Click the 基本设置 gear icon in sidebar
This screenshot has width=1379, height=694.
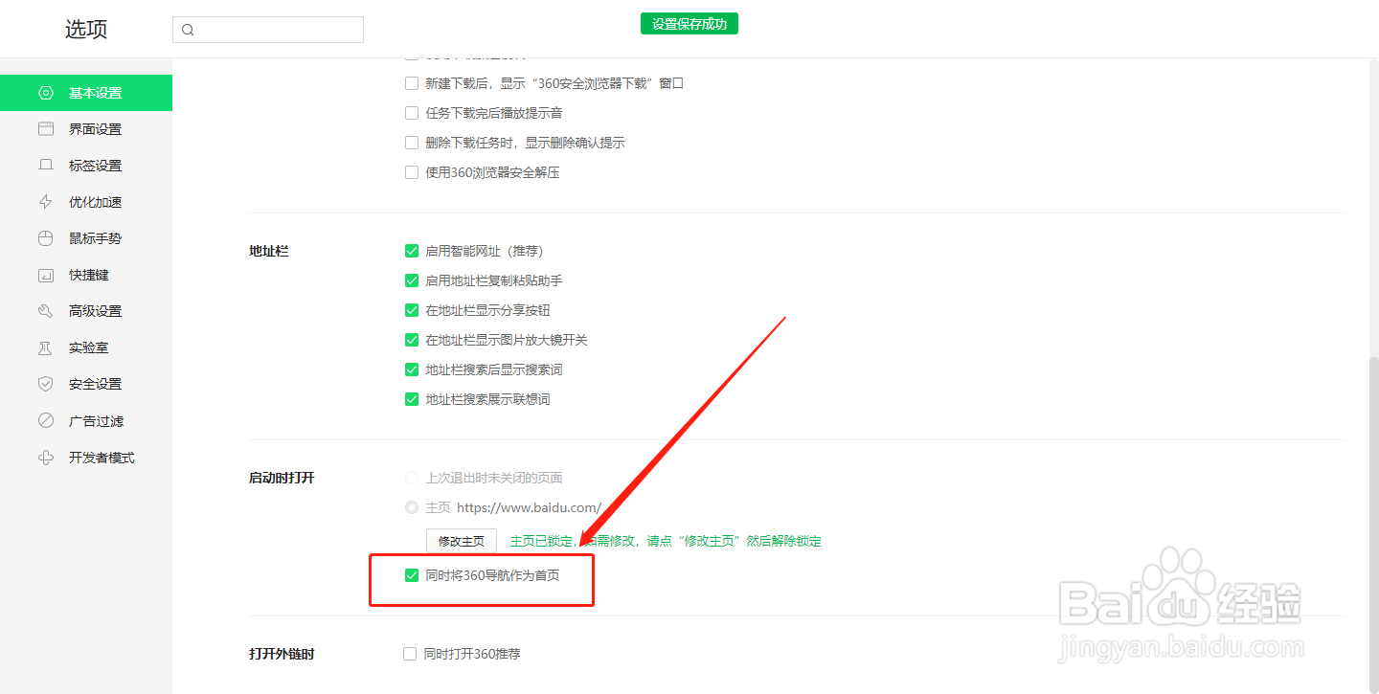(45, 93)
